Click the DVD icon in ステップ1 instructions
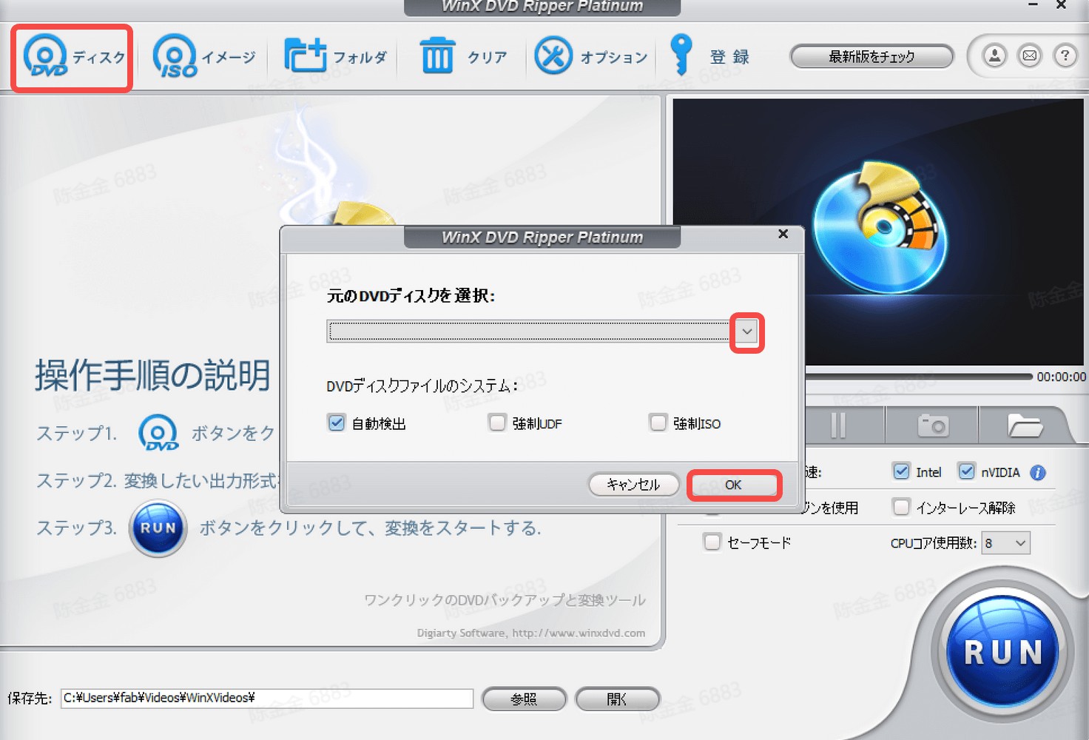 158,433
